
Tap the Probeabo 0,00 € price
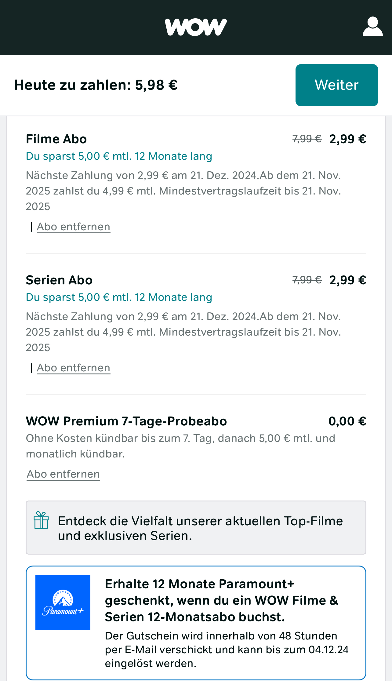[x=347, y=421]
